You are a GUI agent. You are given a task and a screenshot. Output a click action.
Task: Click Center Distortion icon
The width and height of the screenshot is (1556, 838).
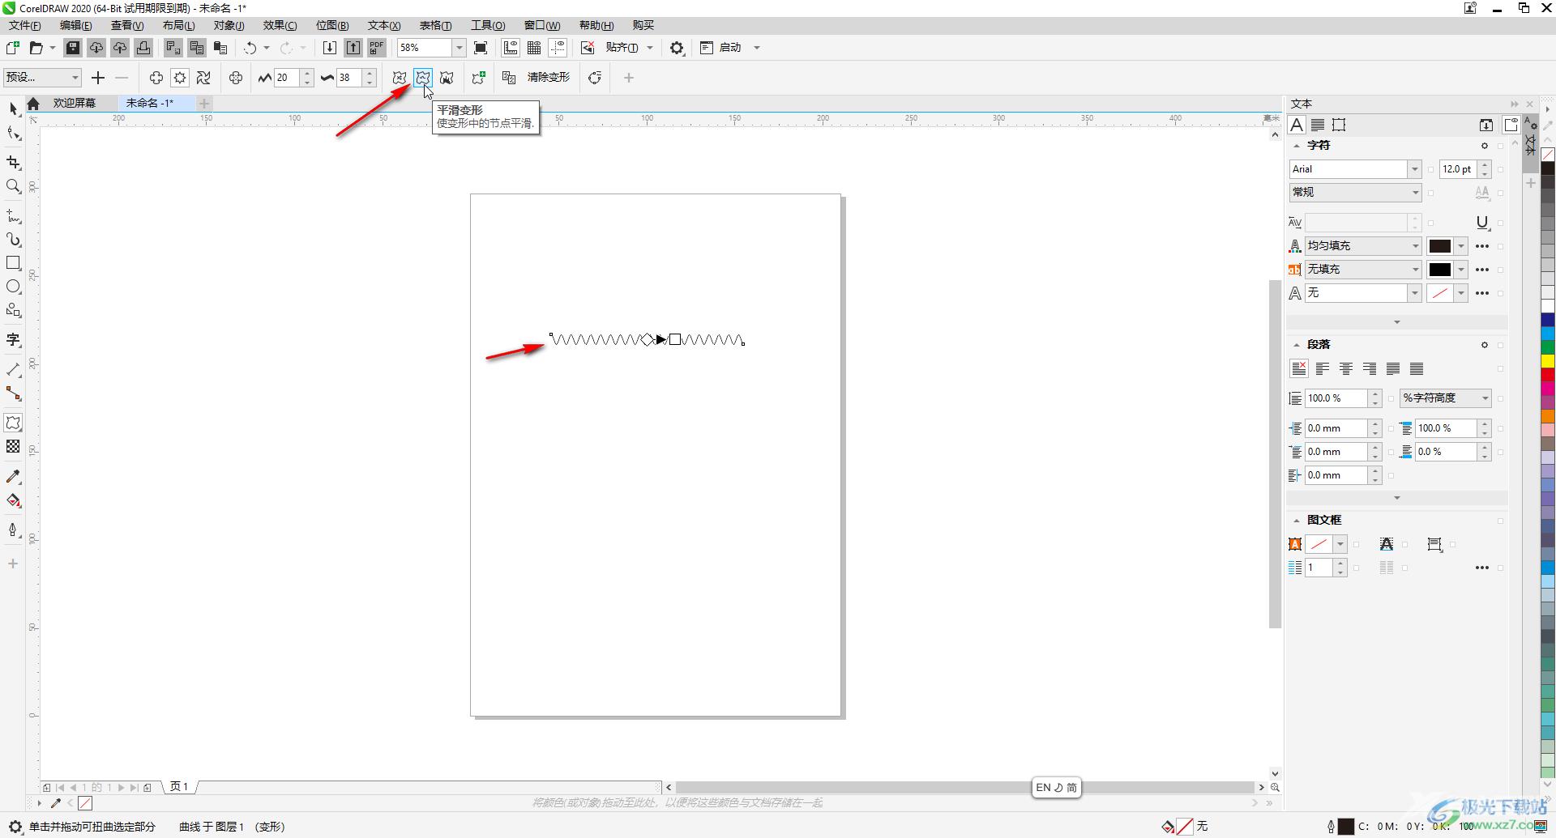pos(236,78)
